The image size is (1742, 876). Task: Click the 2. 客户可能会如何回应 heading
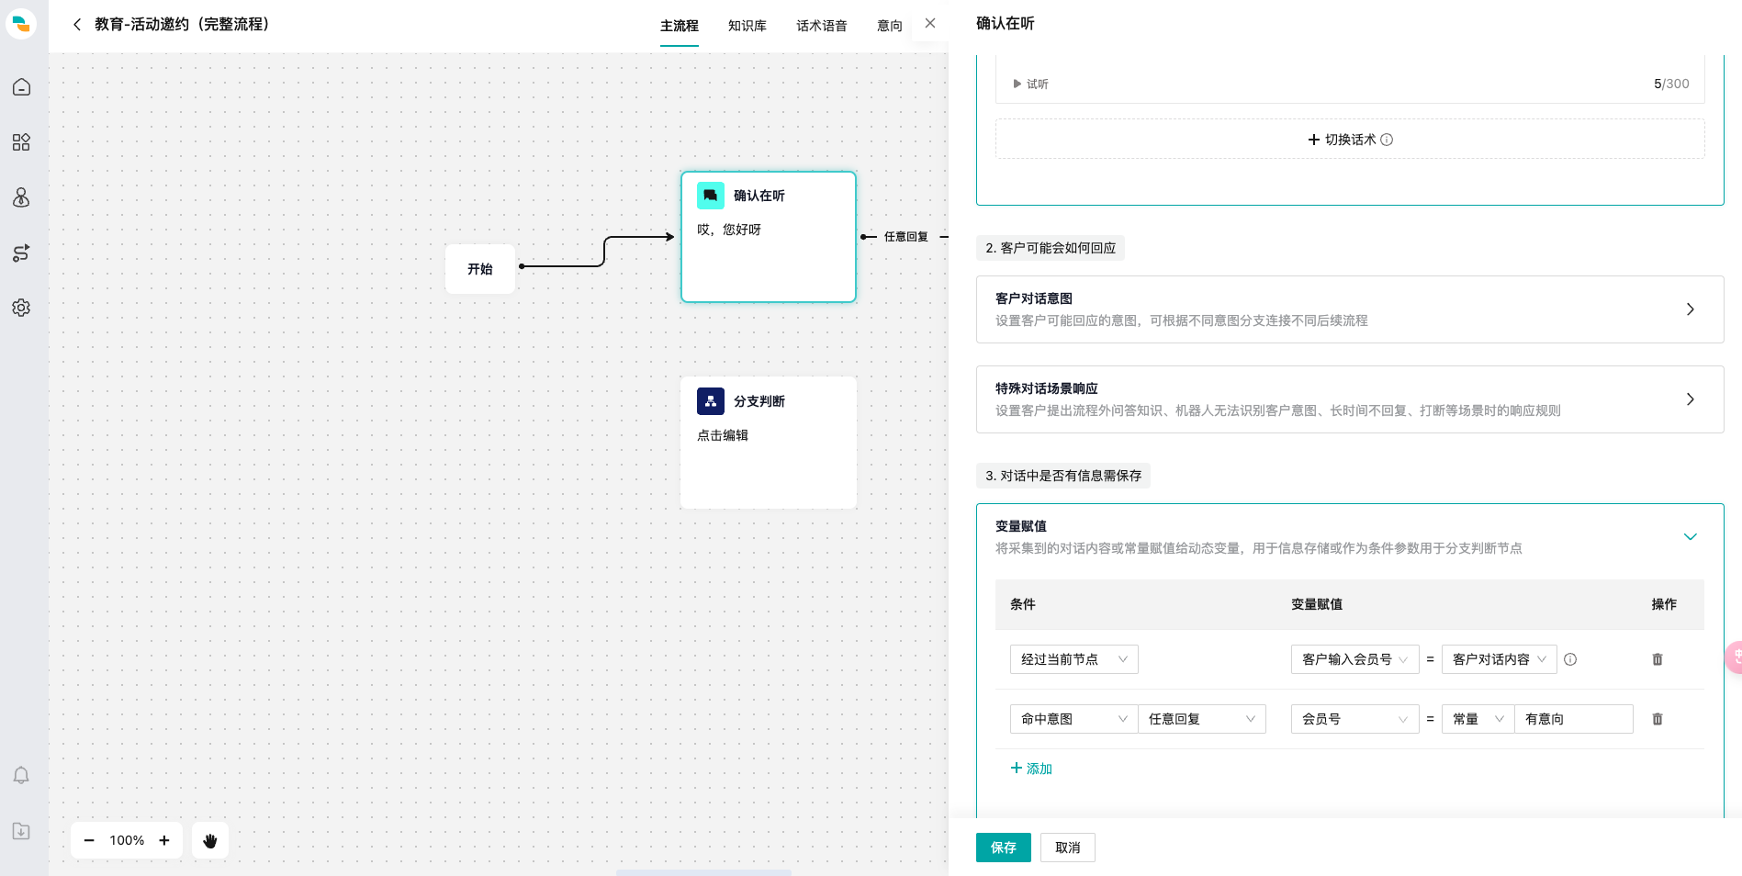tap(1051, 248)
